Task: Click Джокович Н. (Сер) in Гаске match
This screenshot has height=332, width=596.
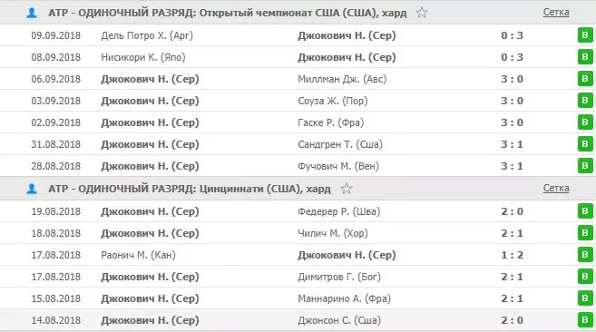Action: (x=150, y=122)
